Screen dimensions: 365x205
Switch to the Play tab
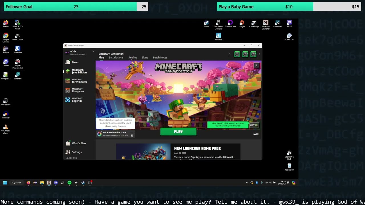(101, 58)
